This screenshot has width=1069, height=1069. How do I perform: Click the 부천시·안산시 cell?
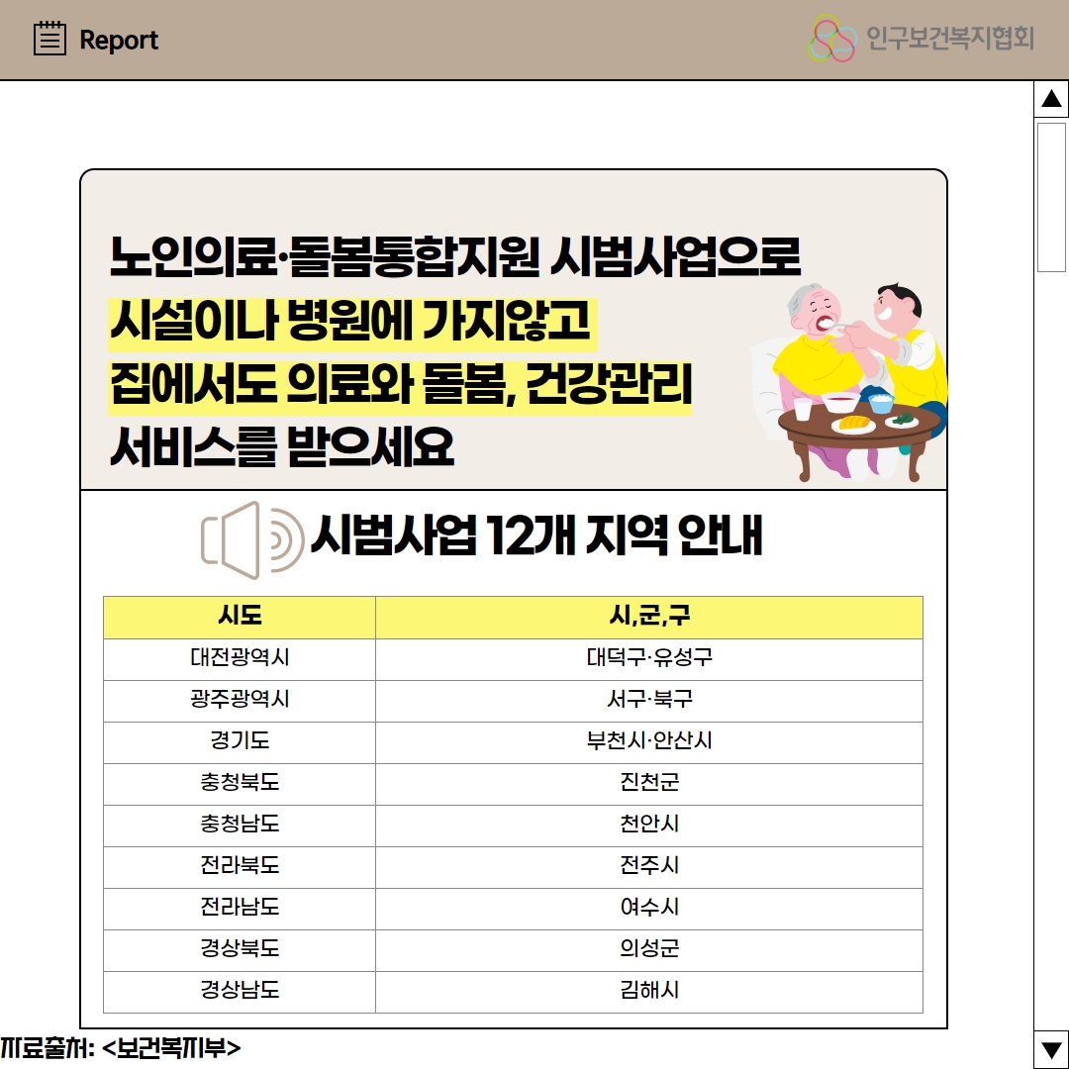(x=649, y=741)
